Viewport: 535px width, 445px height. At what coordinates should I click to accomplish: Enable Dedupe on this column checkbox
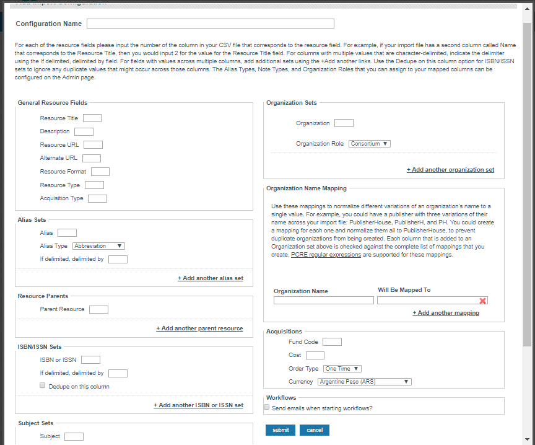[42, 386]
